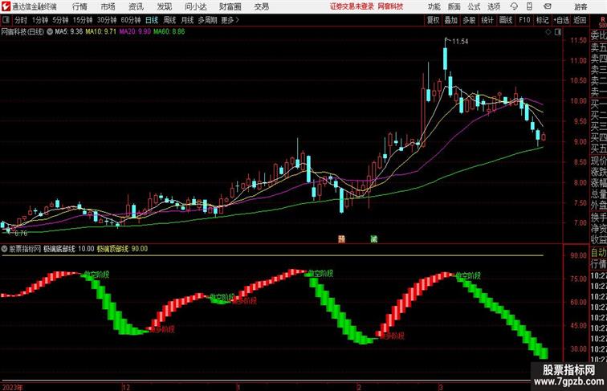
Task: Open the main chart indicator dropdown beside 网宿科技(日线)
Action: point(50,32)
